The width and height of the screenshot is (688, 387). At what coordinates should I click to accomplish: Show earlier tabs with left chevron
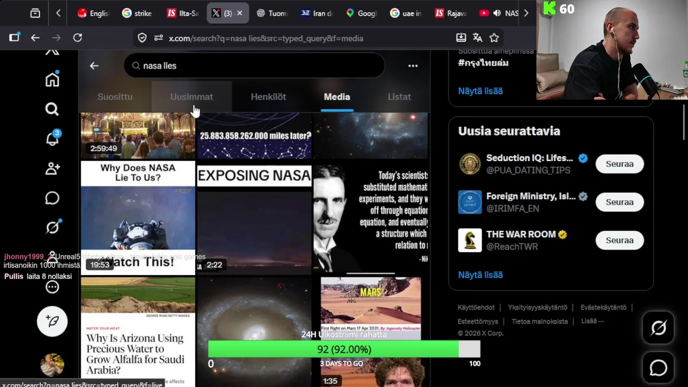[x=58, y=13]
